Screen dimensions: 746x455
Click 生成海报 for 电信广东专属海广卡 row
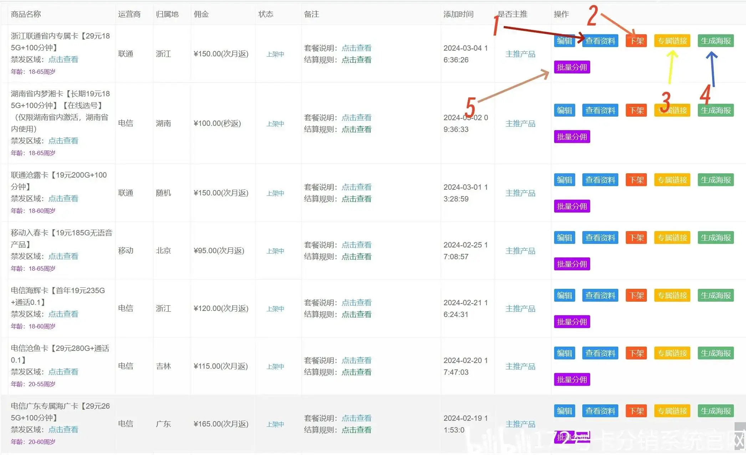pyautogui.click(x=716, y=411)
